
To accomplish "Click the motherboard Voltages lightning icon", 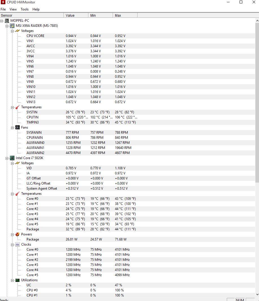I will tap(18, 31).
